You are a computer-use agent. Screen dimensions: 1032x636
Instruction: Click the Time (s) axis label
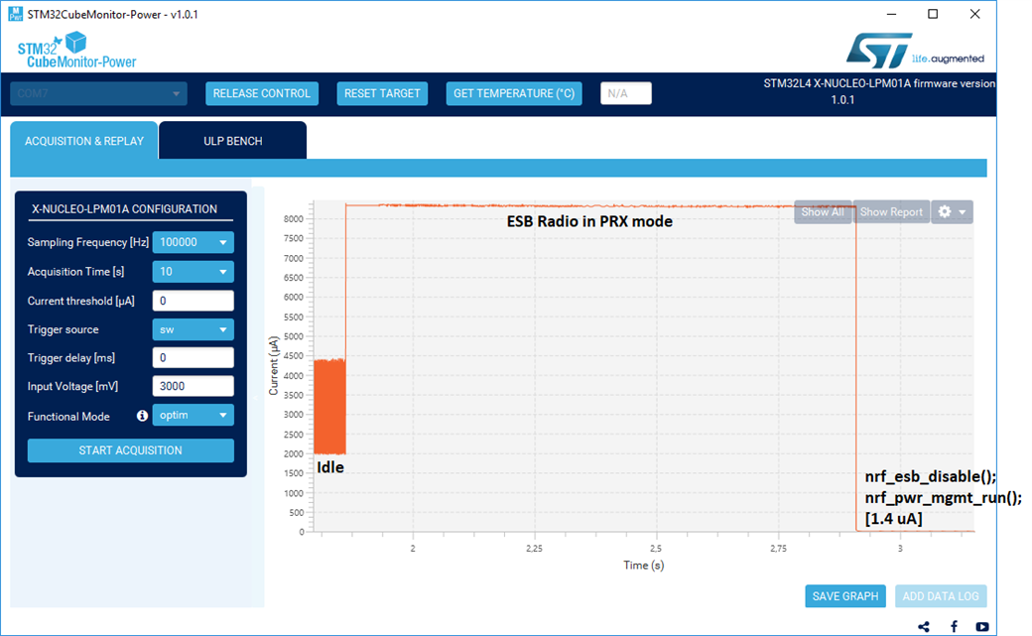644,565
